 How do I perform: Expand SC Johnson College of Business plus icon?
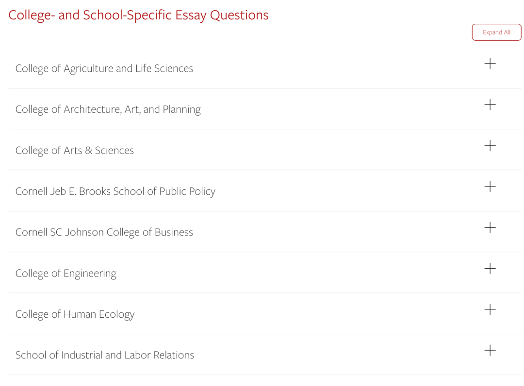pos(490,228)
